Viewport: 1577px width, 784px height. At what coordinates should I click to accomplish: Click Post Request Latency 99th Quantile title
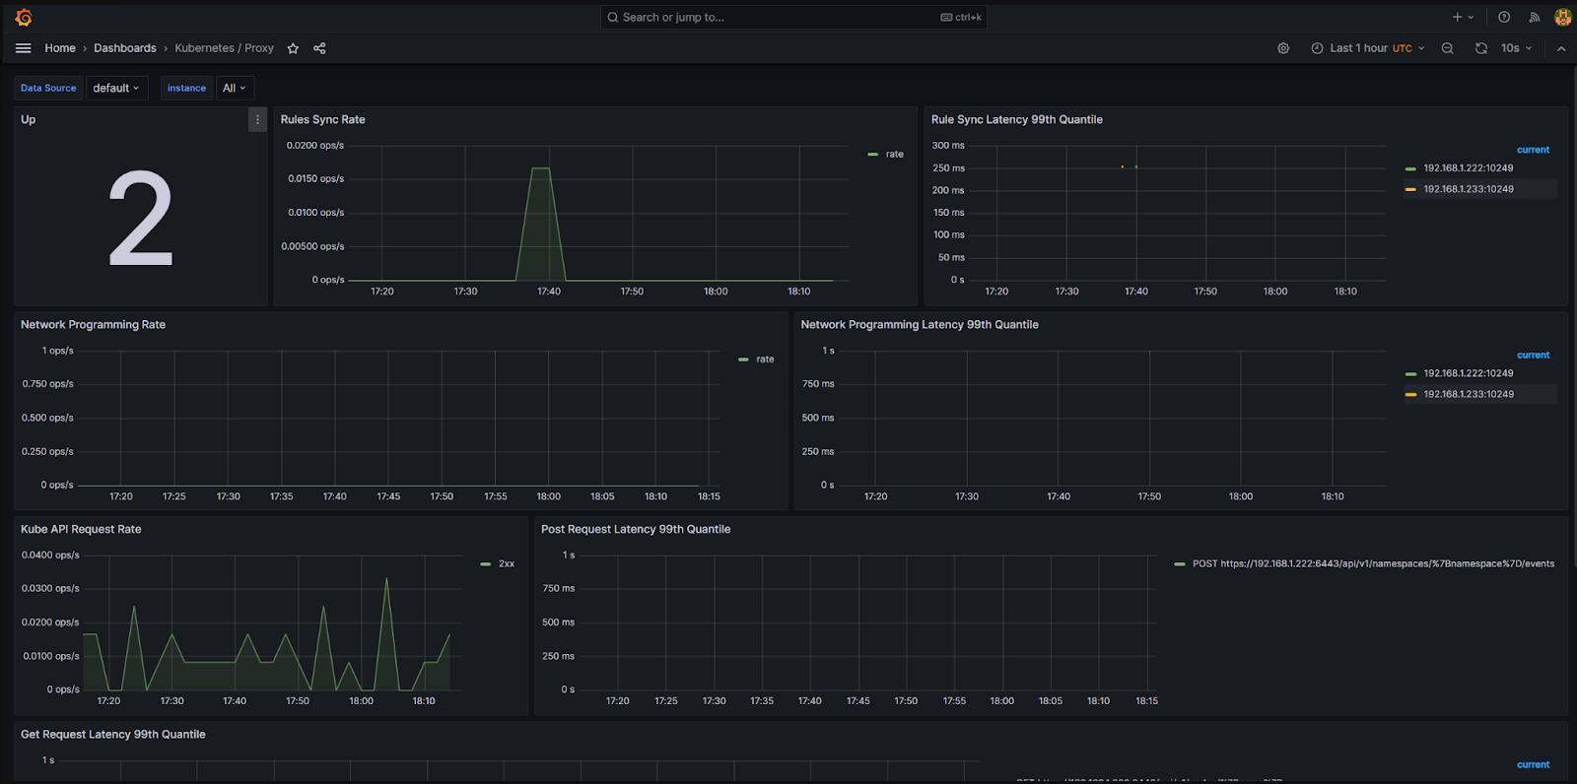pyautogui.click(x=636, y=529)
